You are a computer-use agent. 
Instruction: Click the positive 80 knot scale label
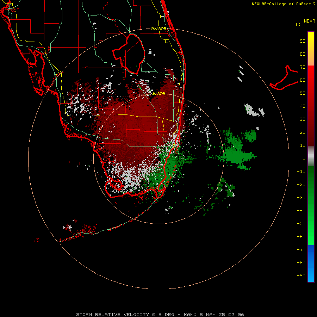coord(303,54)
